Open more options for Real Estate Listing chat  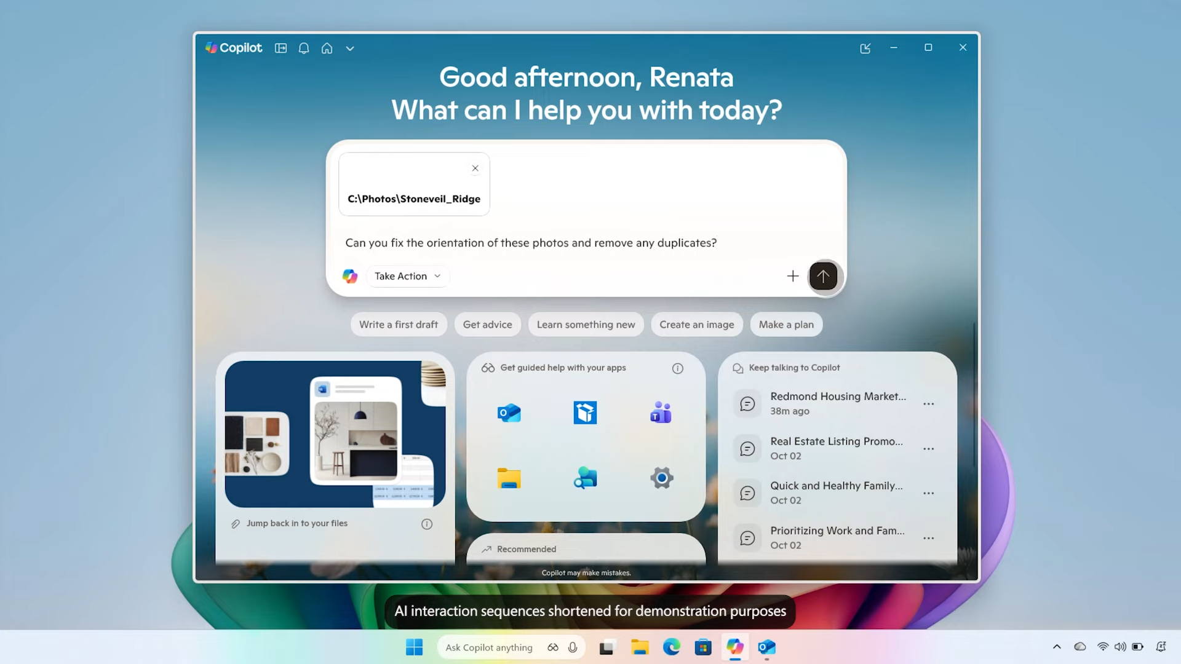tap(928, 449)
